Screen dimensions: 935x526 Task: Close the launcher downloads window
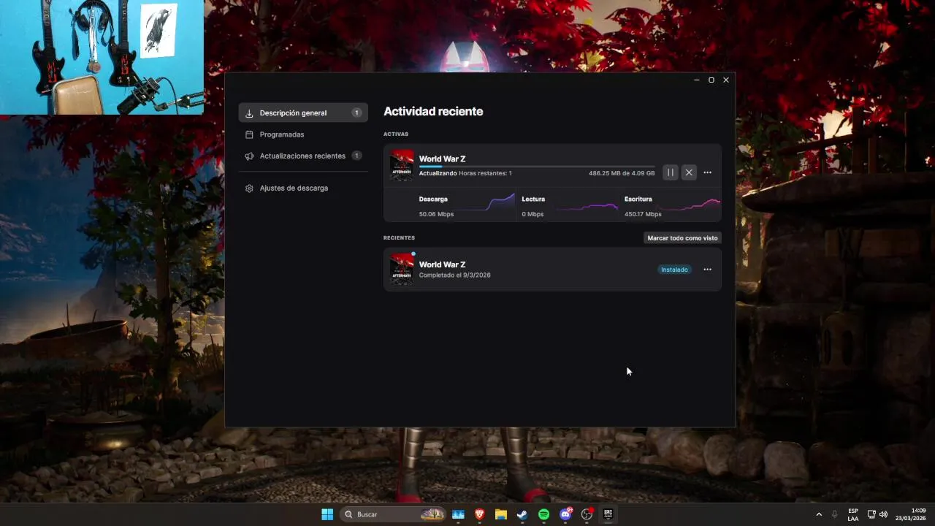[726, 80]
